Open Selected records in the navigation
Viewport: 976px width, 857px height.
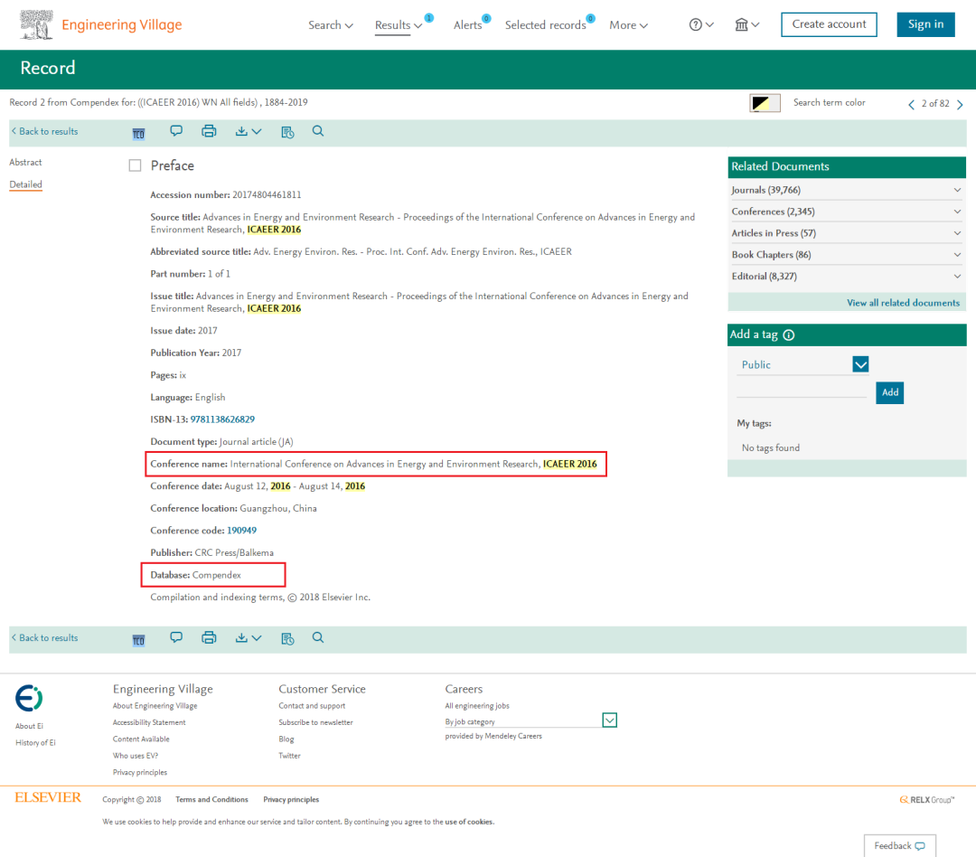point(545,25)
